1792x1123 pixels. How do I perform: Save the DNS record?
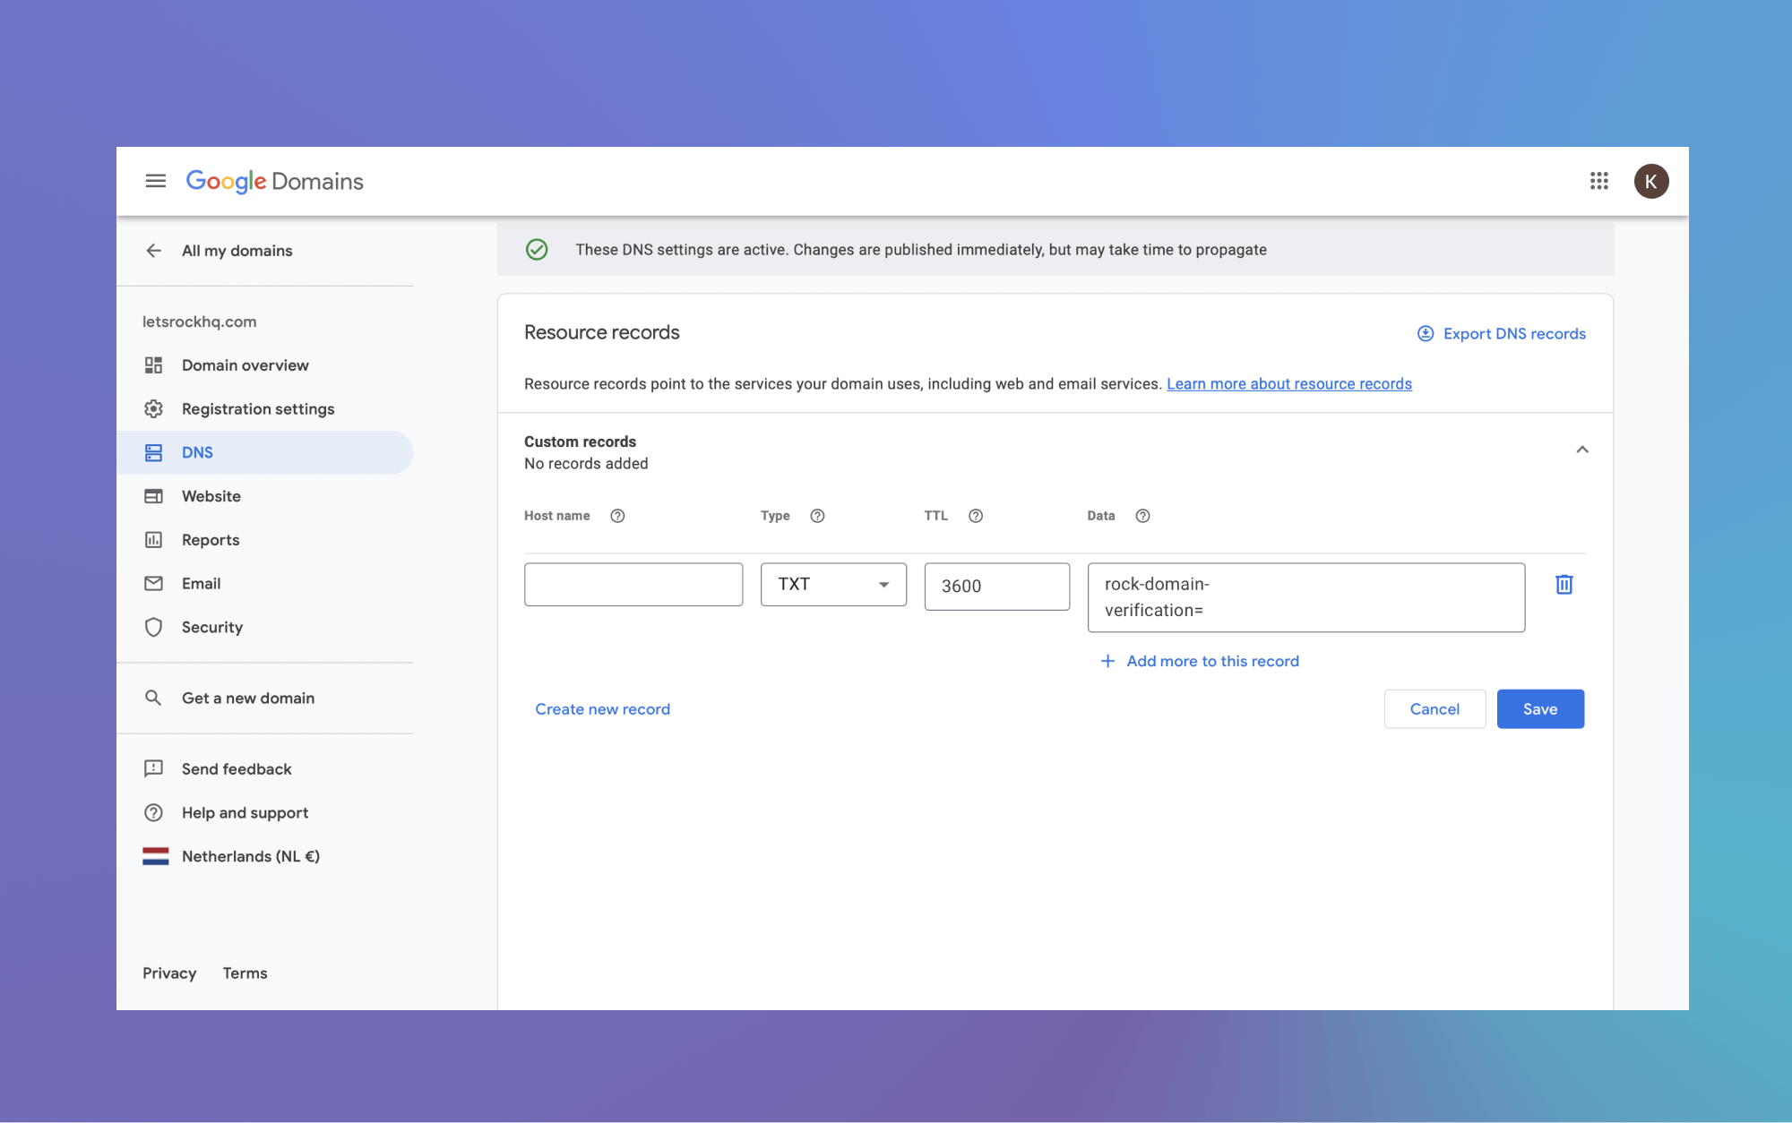(1539, 709)
